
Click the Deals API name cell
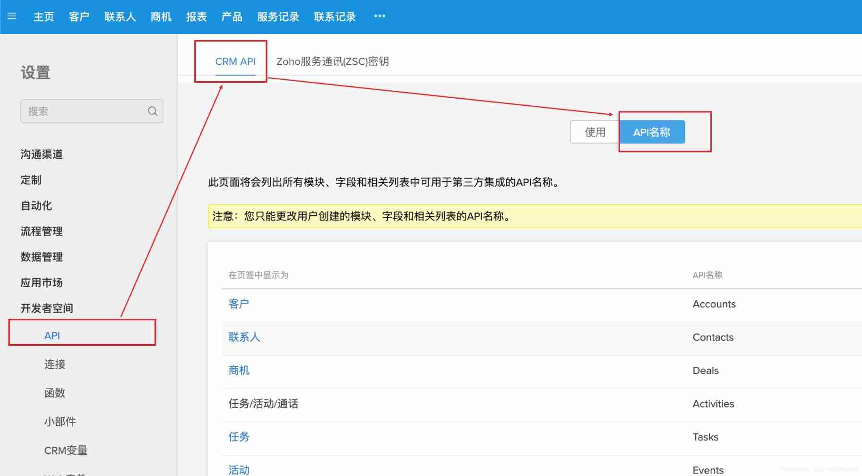pyautogui.click(x=706, y=371)
